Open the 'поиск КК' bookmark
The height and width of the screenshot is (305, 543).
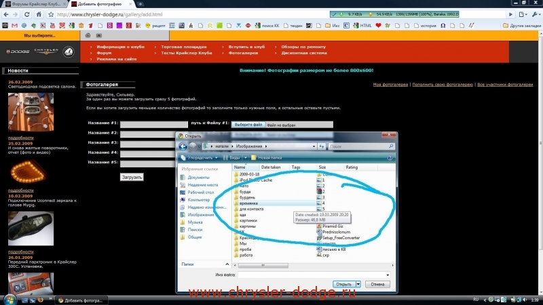pos(267,26)
